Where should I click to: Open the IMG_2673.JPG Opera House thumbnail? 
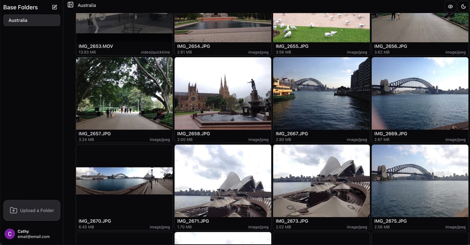322,181
